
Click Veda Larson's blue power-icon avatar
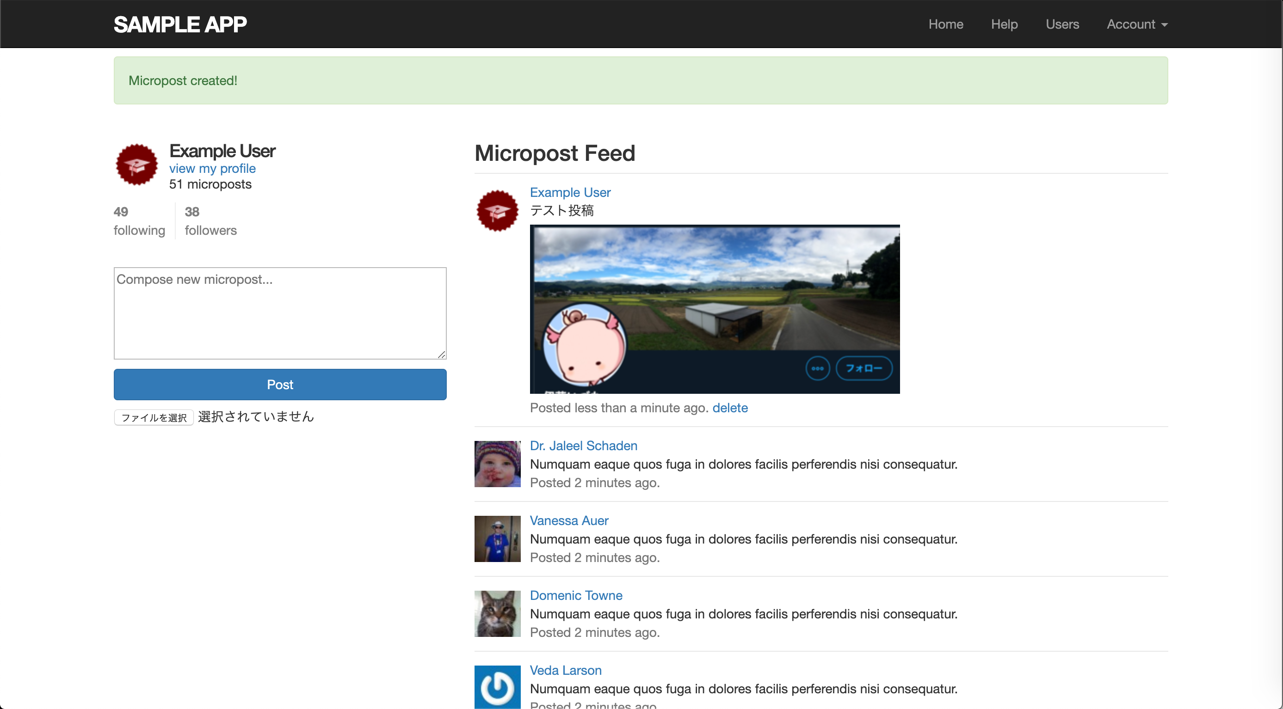tap(497, 687)
